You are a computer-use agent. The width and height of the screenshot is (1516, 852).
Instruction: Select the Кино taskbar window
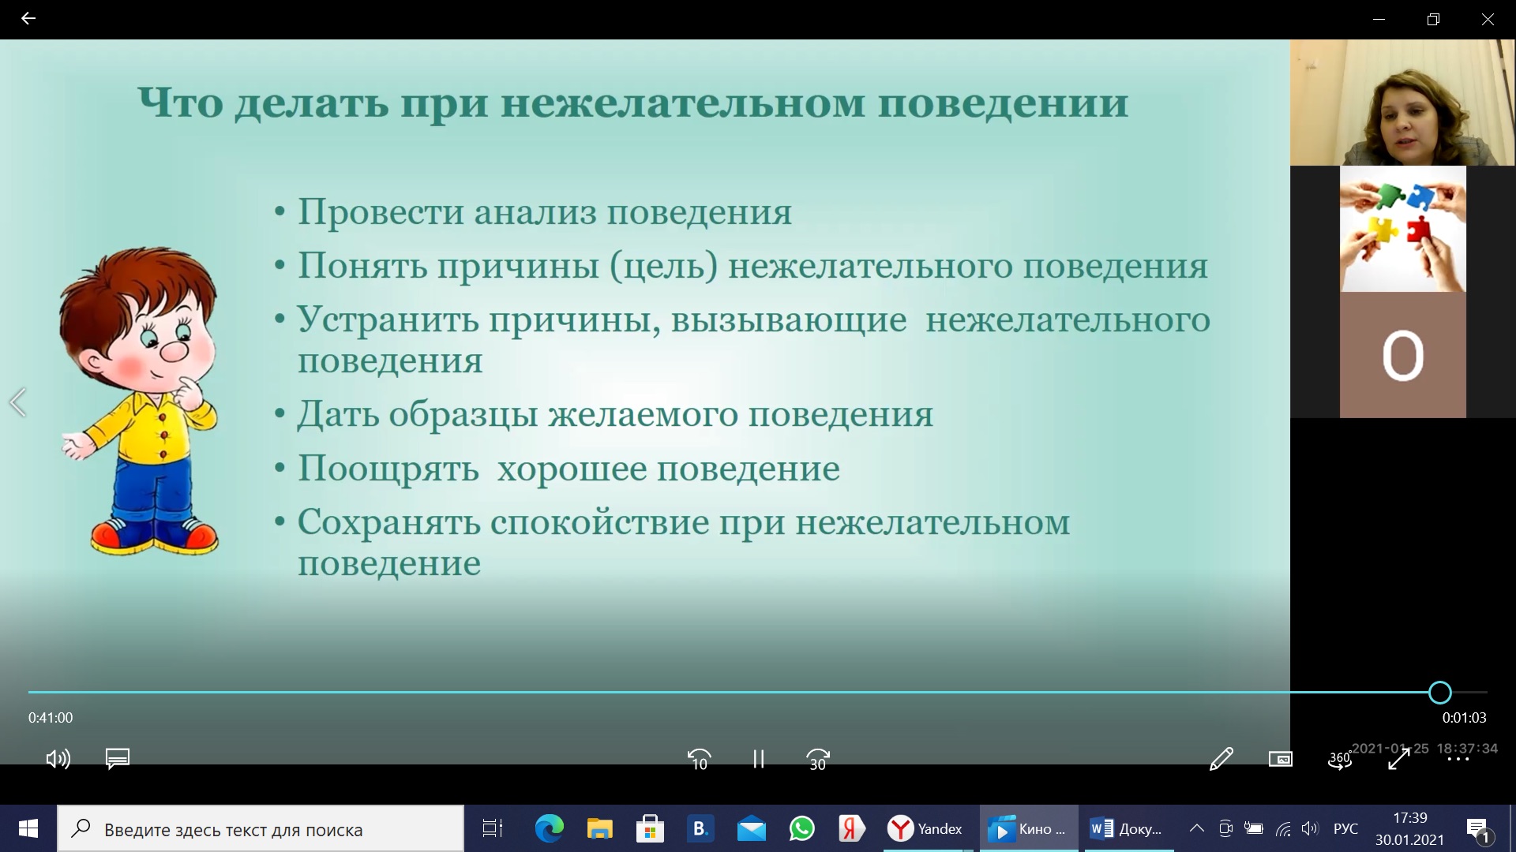1028,828
